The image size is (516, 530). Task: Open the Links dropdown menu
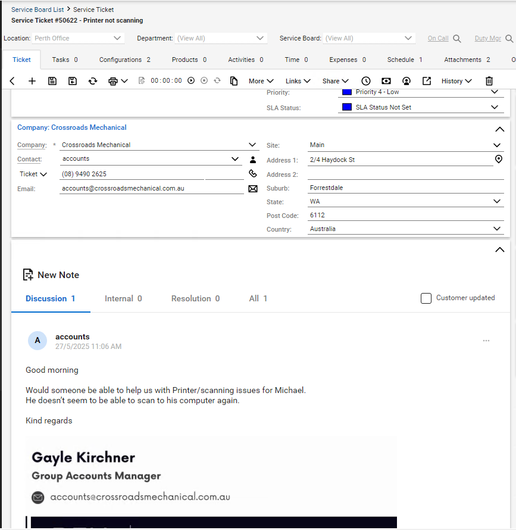coord(298,81)
